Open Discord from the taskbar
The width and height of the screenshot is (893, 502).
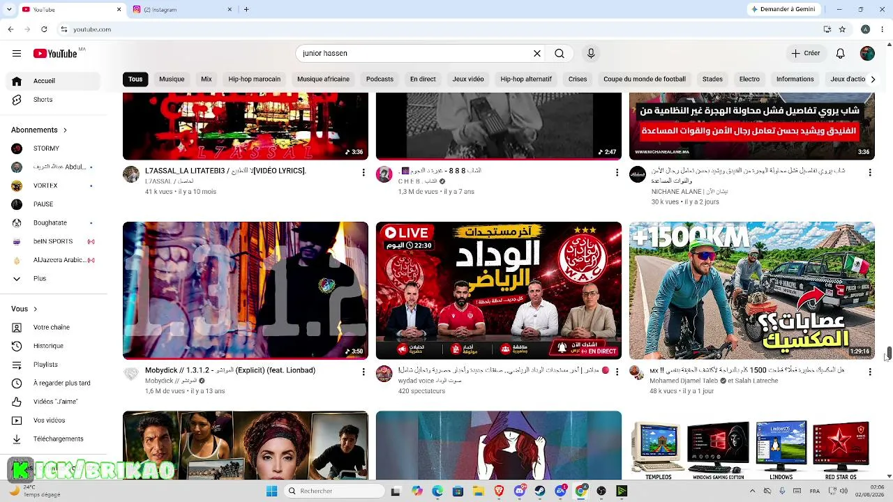[520, 491]
